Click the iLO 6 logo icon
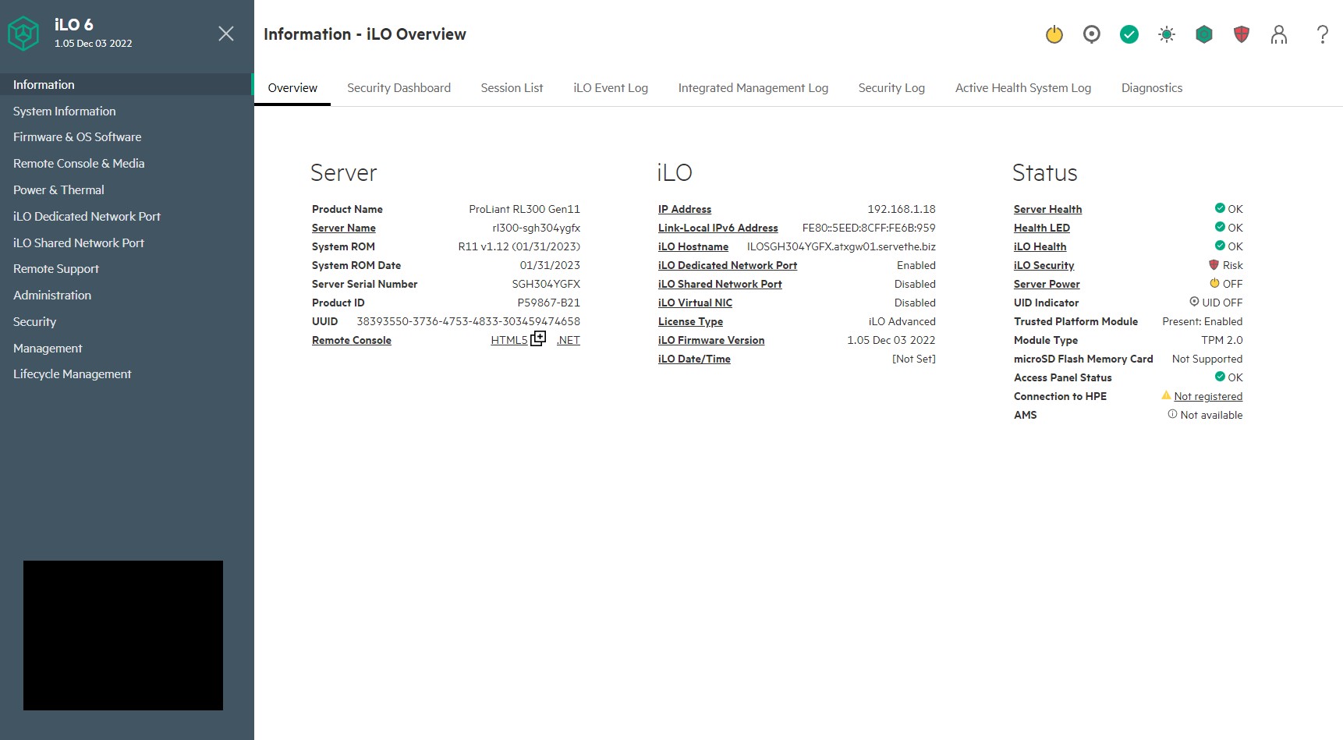 pyautogui.click(x=23, y=34)
